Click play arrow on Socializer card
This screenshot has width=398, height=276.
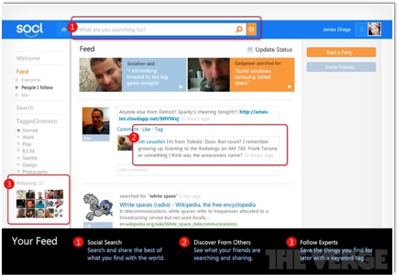[181, 87]
